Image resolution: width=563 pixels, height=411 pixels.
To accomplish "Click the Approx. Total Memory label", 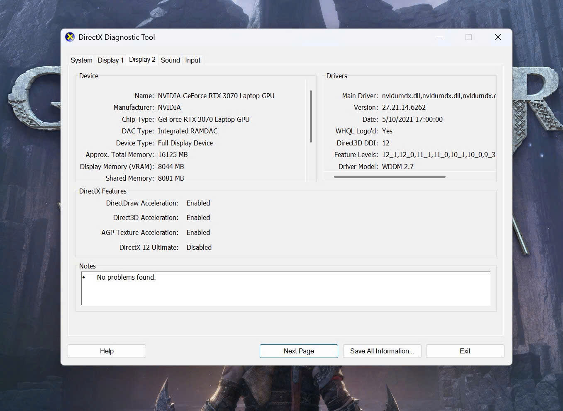I will (x=120, y=155).
